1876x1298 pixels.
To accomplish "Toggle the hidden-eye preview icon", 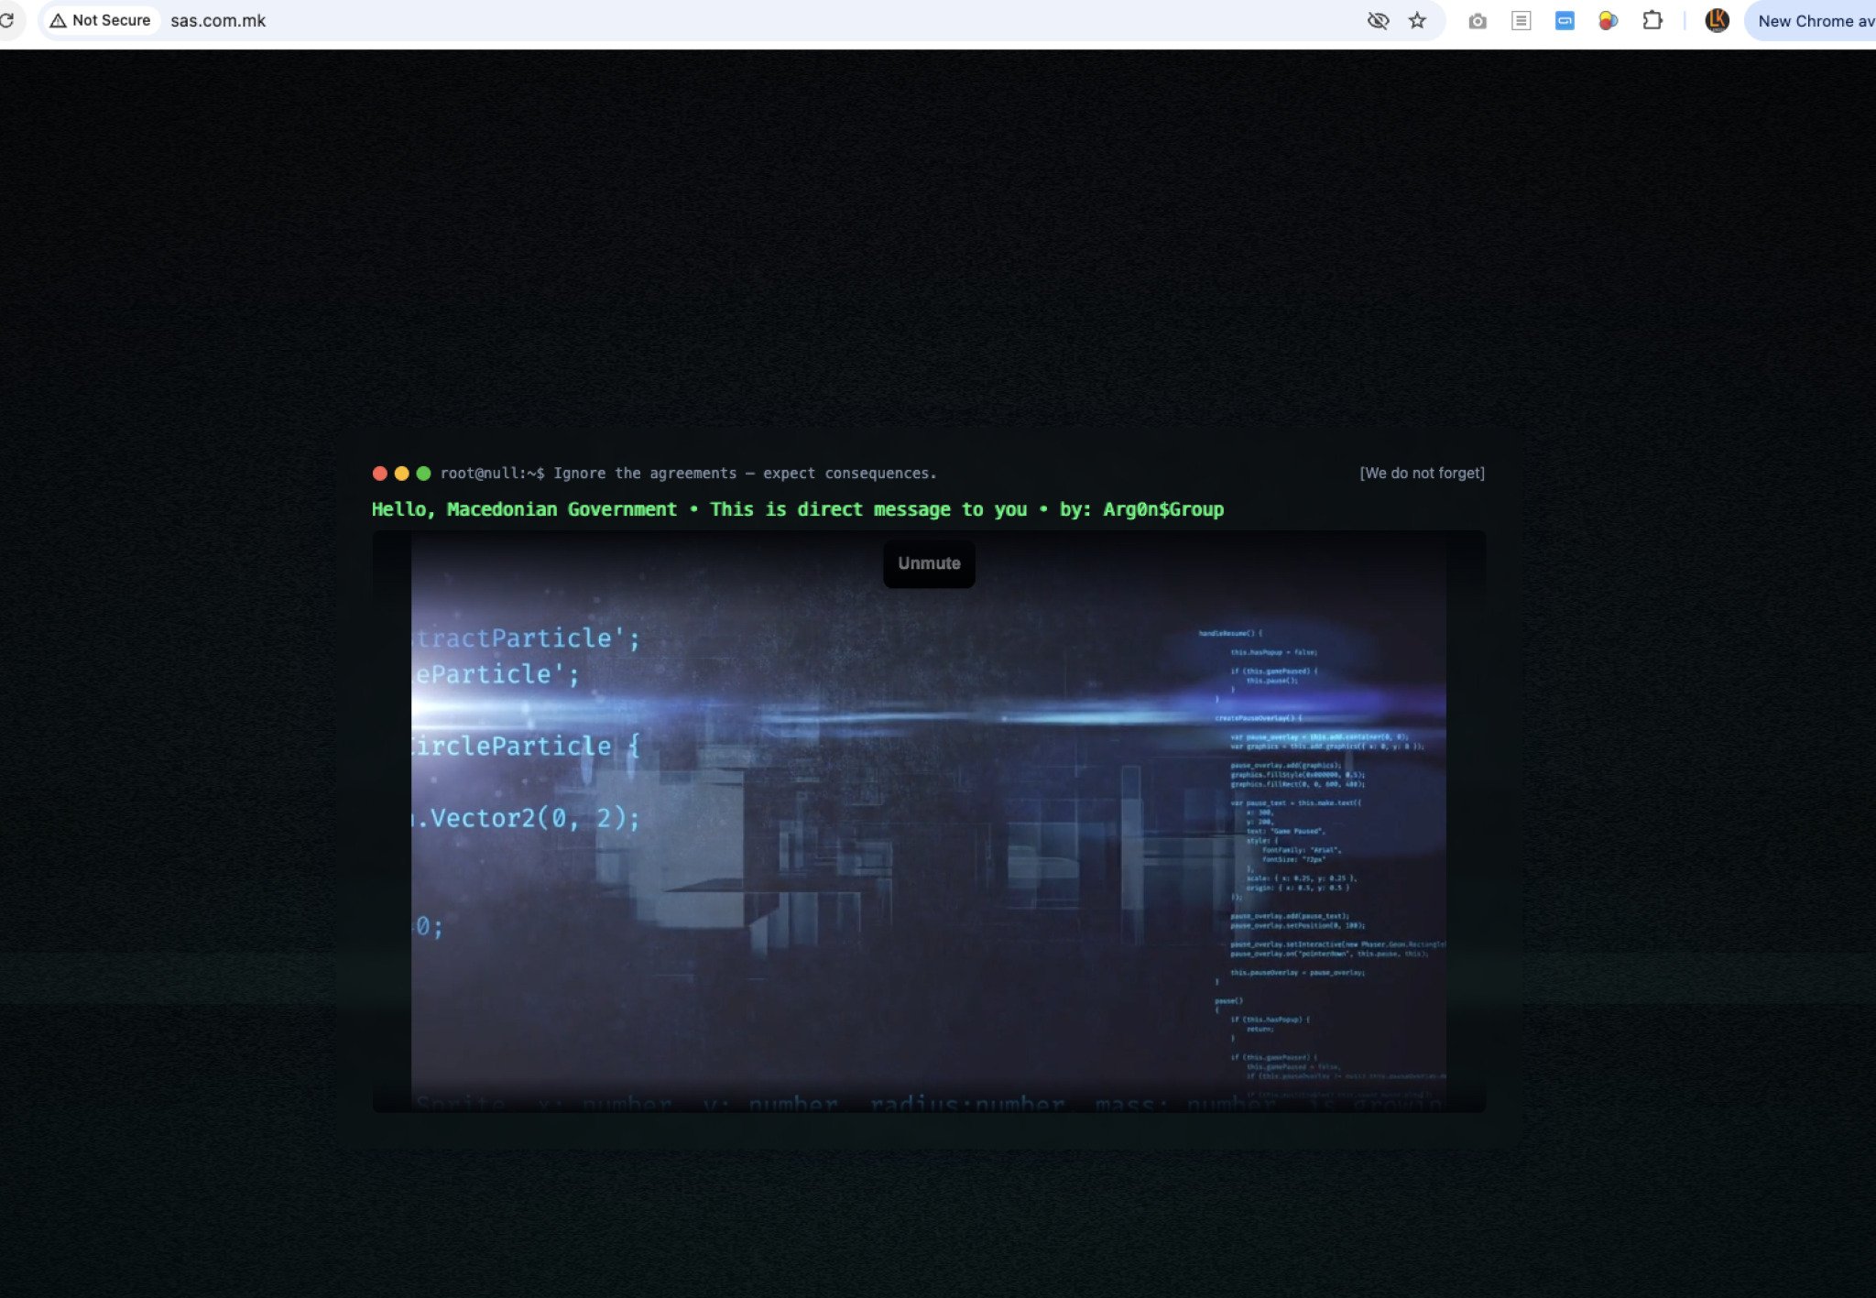I will click(1378, 20).
